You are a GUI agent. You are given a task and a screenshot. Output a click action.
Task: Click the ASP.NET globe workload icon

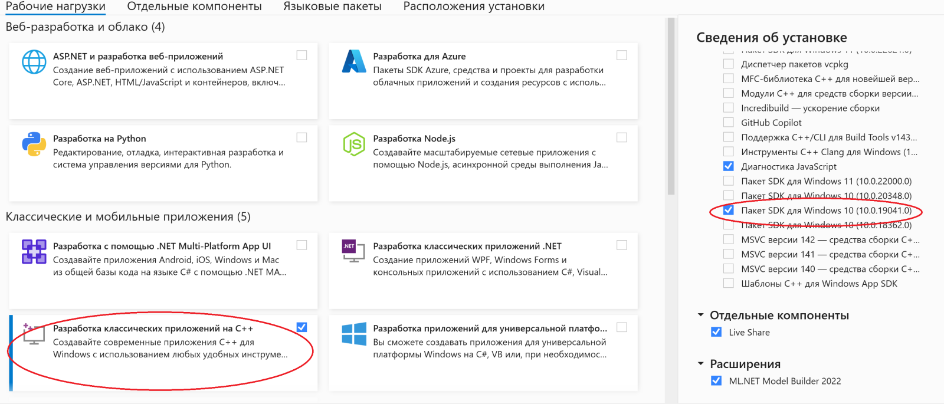(34, 62)
